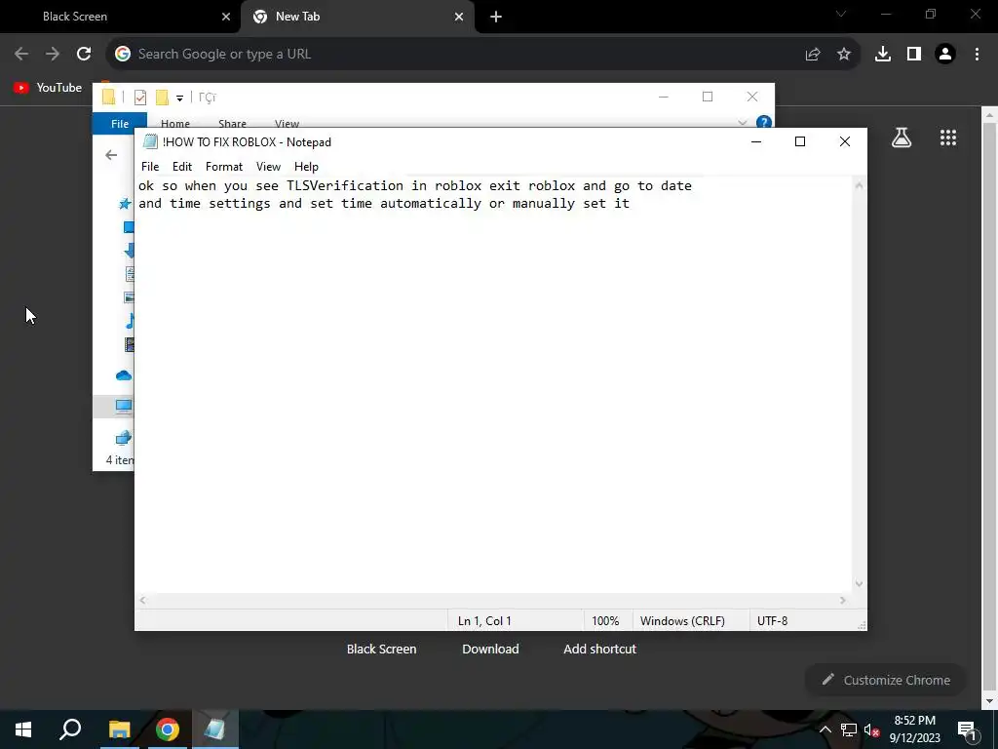The image size is (998, 749).
Task: Click Notepad vertical scrollbar down arrow
Action: pos(860,583)
